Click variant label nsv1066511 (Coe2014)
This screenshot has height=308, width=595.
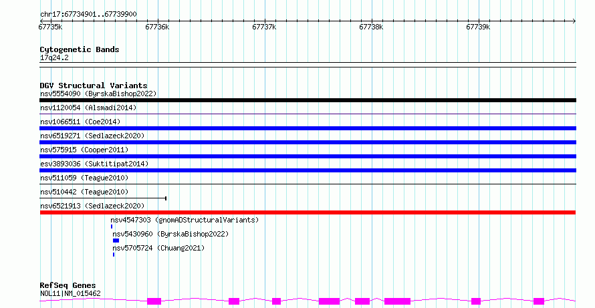[x=80, y=122]
